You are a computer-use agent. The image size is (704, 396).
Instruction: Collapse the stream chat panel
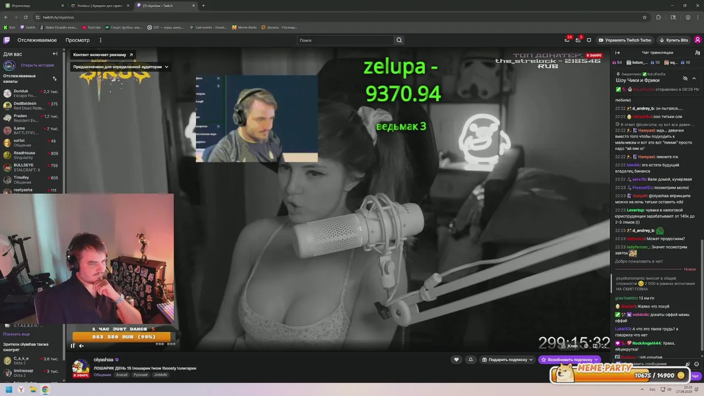618,53
